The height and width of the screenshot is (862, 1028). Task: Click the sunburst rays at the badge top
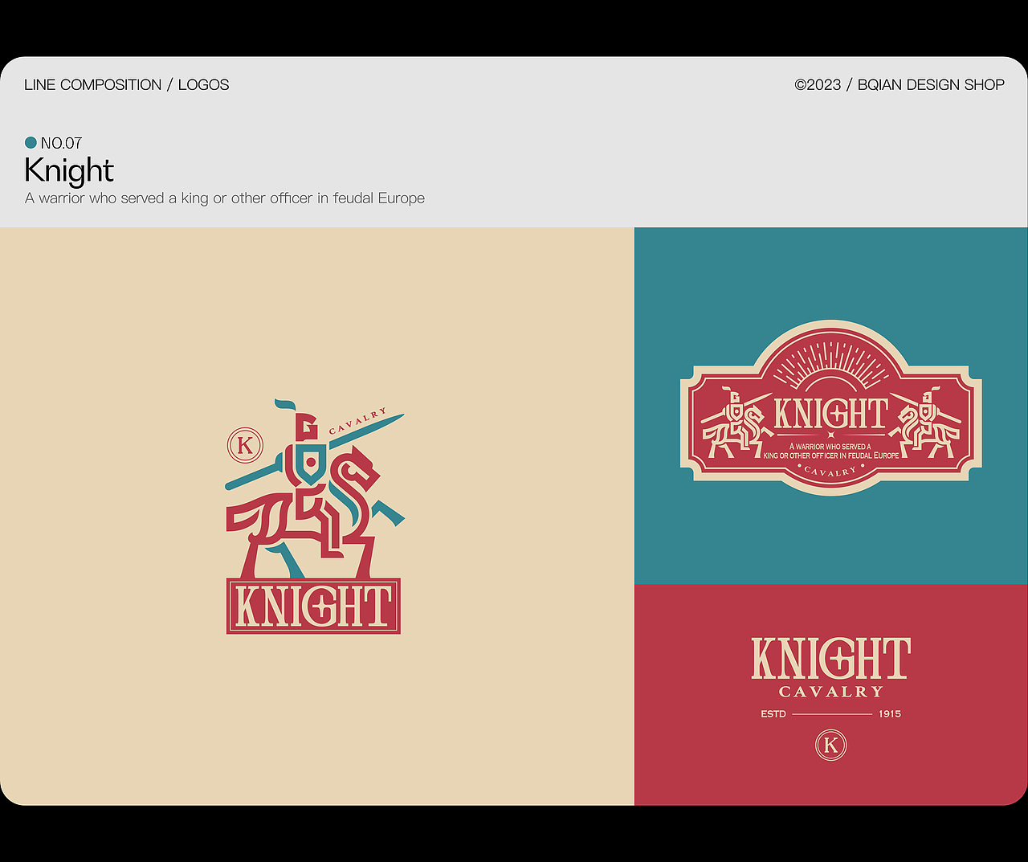(831, 366)
